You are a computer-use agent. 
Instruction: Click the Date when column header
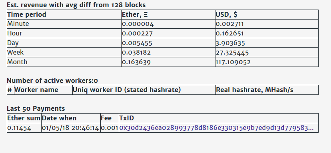(59, 118)
